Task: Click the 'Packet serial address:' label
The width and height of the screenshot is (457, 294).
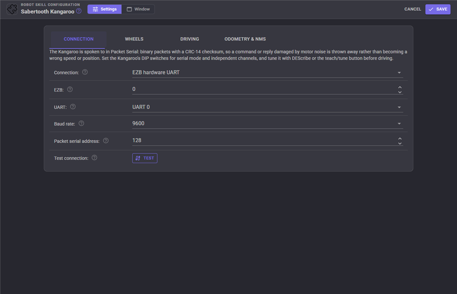Action: pos(77,141)
